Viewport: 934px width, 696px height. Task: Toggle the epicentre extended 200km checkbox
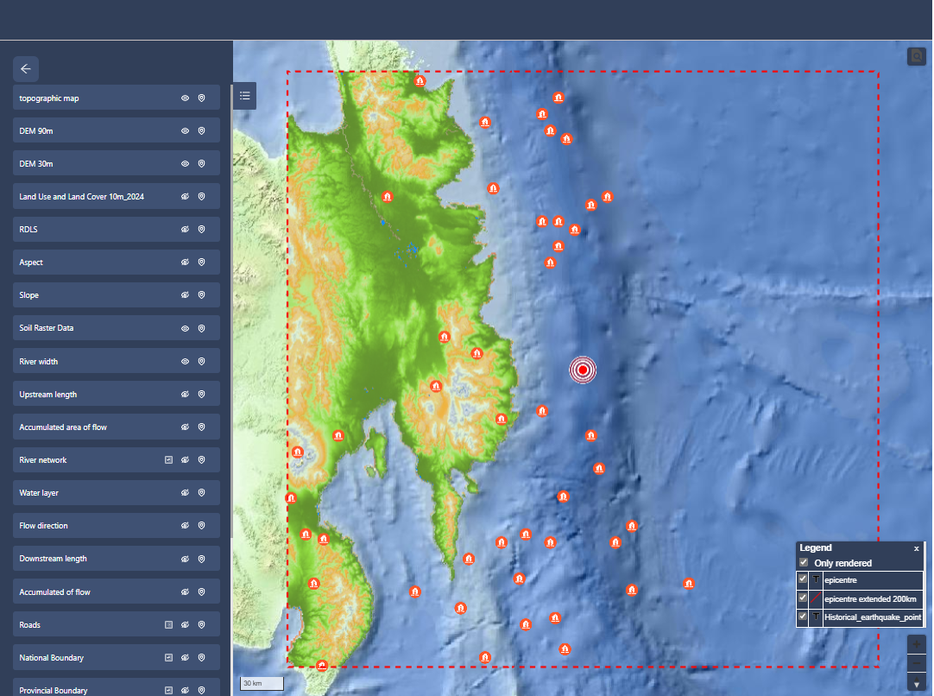(804, 598)
